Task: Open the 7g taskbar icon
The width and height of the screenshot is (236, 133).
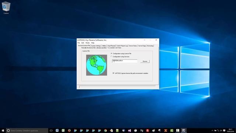Action: (142, 130)
